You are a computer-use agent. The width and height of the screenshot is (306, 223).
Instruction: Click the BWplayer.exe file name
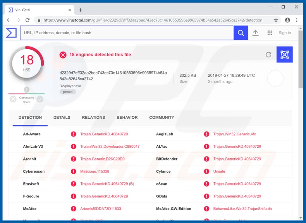[x=70, y=86]
